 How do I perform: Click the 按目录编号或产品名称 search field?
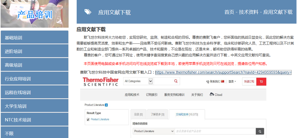[215, 131]
